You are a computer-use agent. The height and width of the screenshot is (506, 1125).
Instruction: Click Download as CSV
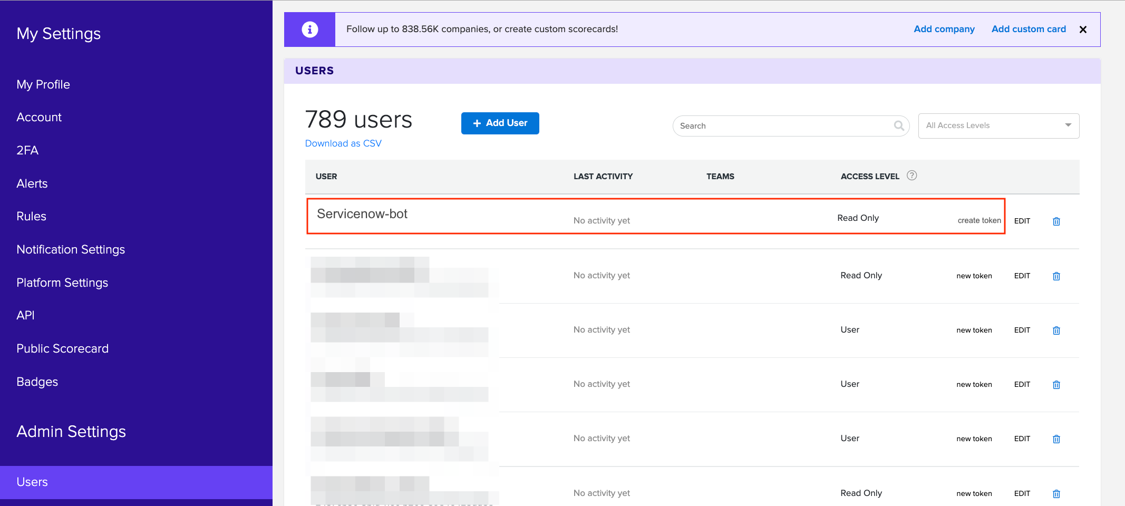343,143
